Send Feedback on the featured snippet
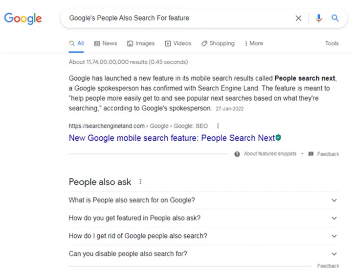354x273 pixels. (328, 154)
